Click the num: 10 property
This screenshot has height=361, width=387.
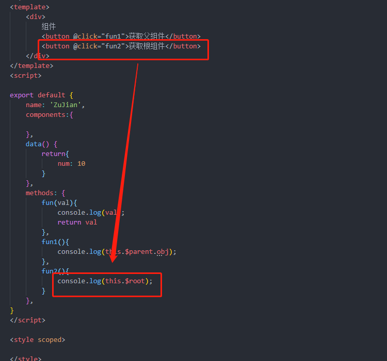71,164
